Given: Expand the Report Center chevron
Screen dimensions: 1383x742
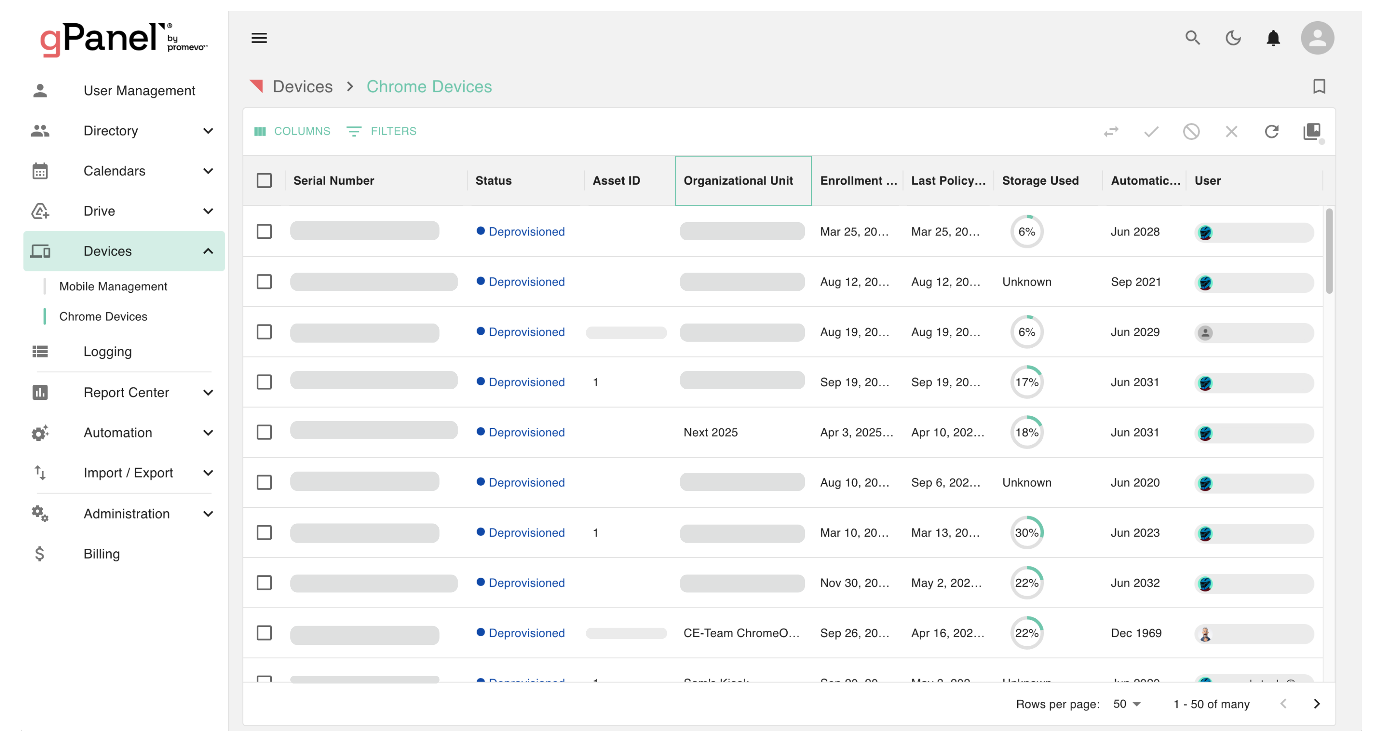Looking at the screenshot, I should pyautogui.click(x=208, y=393).
